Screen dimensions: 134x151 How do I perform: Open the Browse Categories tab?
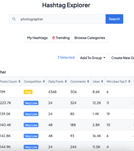[x=90, y=38]
